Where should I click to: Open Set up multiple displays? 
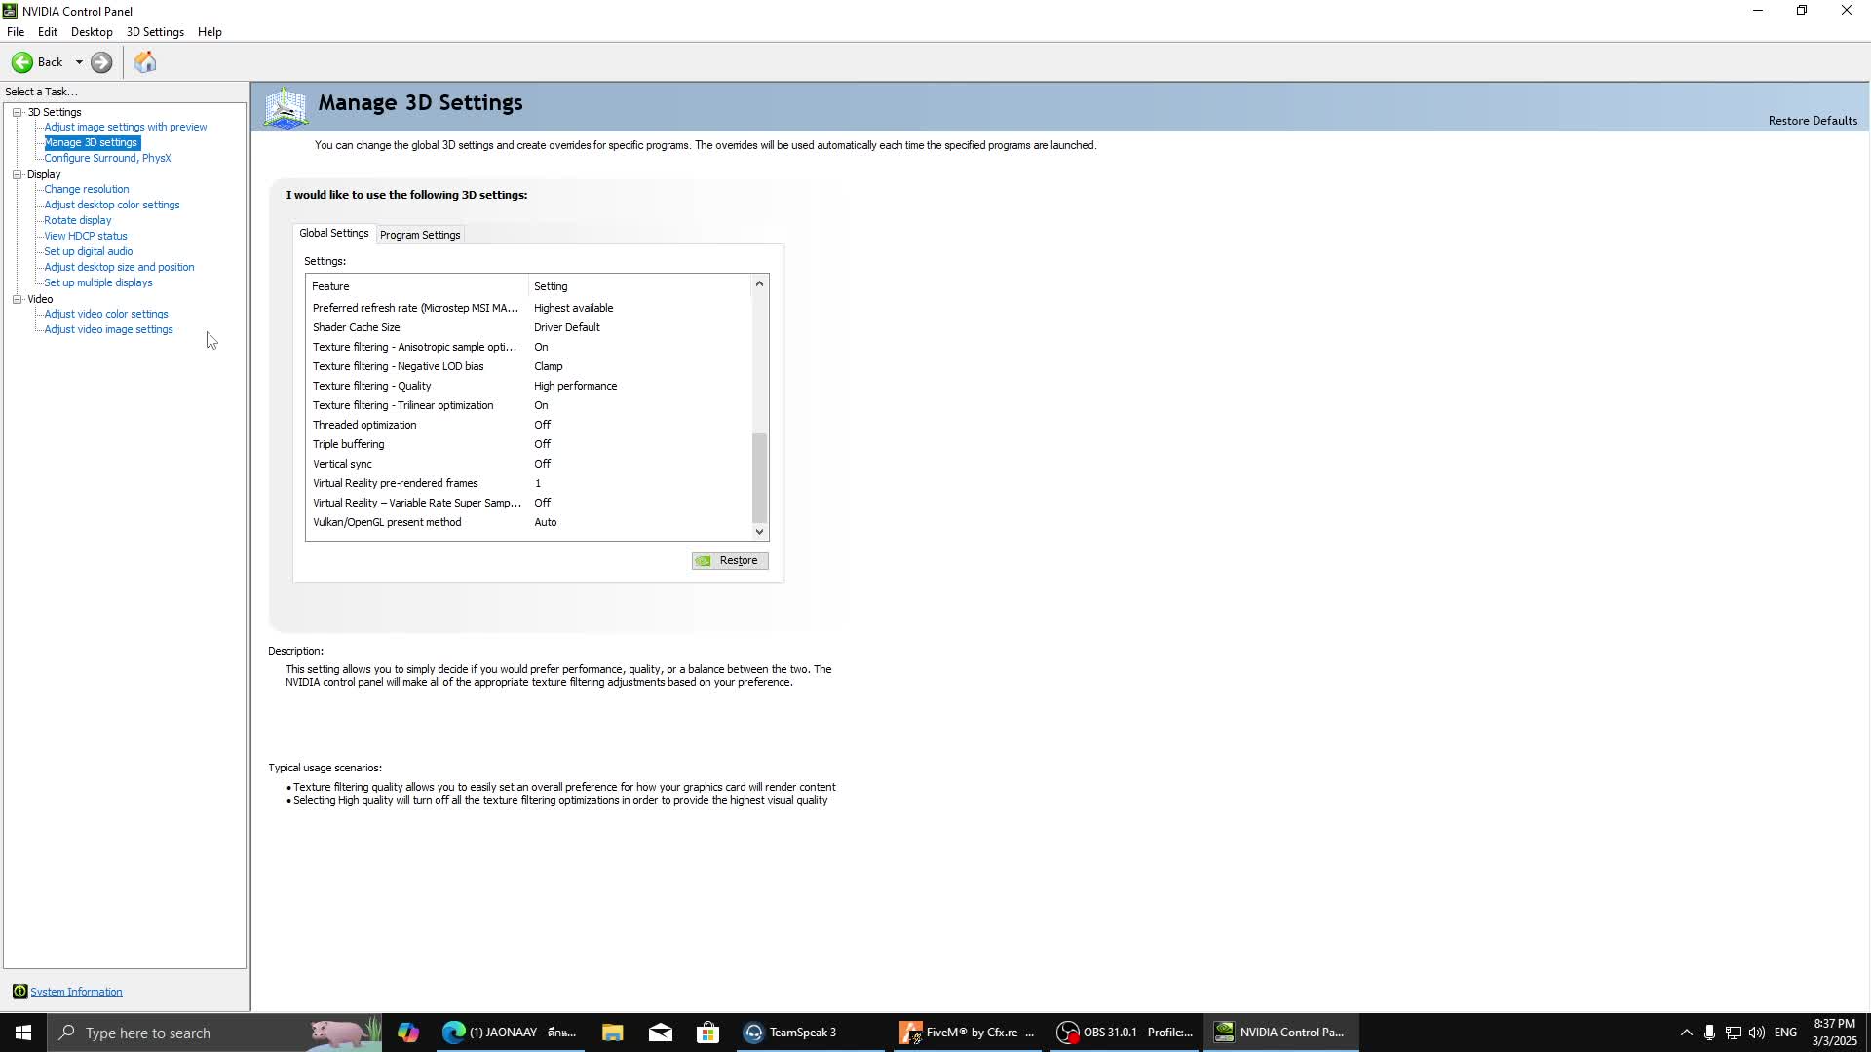[x=98, y=282]
